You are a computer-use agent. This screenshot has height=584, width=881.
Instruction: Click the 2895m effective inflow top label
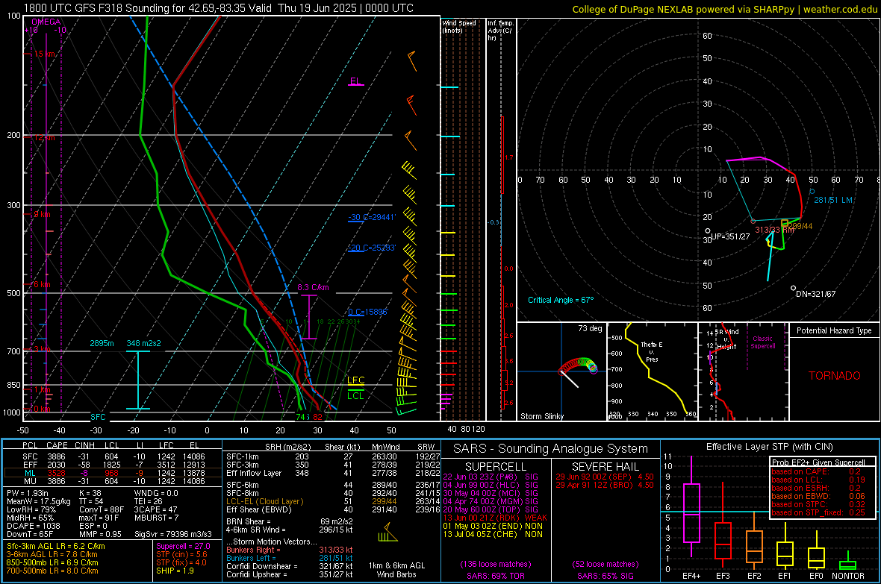(x=102, y=343)
